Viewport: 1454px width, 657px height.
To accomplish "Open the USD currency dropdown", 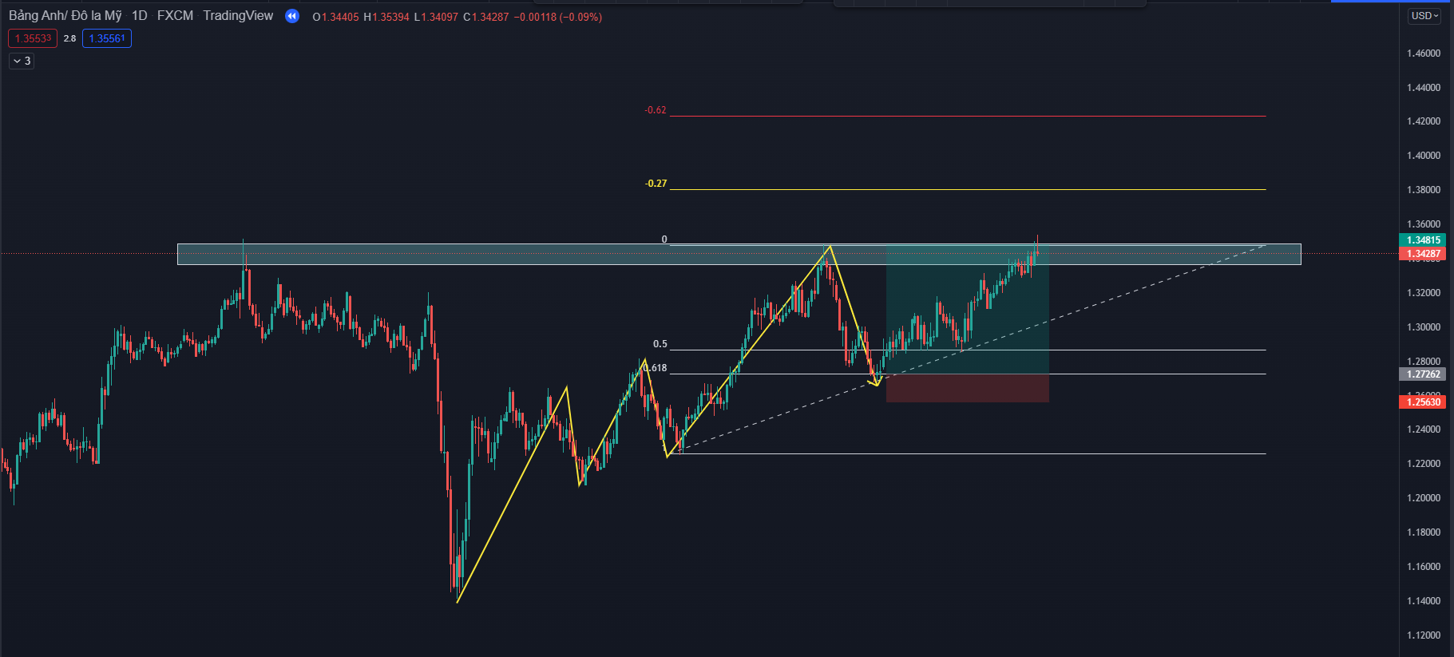I will (1424, 16).
